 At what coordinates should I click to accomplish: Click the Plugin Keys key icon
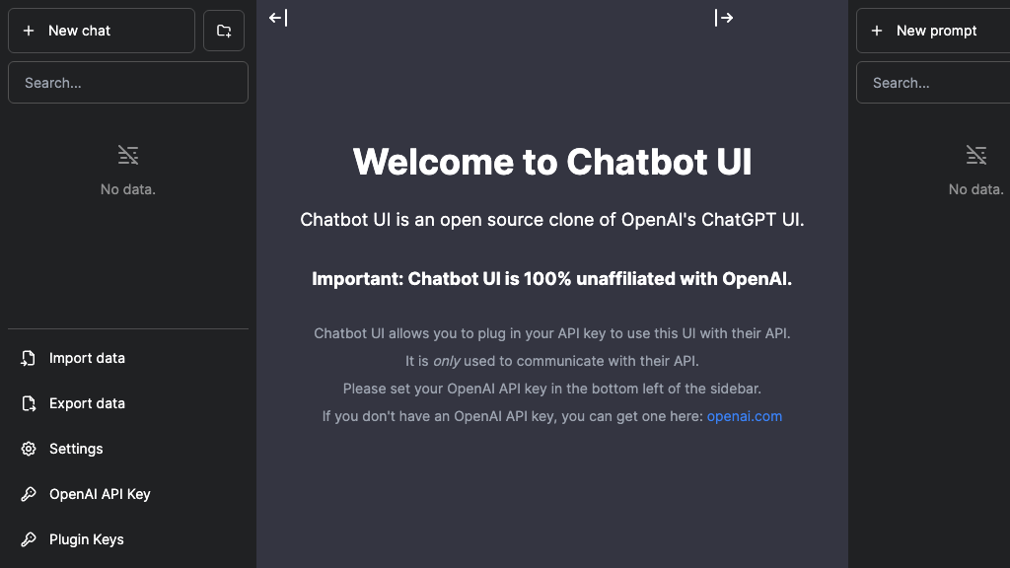(x=29, y=539)
